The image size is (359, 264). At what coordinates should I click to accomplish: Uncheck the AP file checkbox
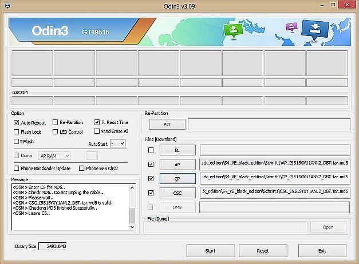[x=151, y=164]
